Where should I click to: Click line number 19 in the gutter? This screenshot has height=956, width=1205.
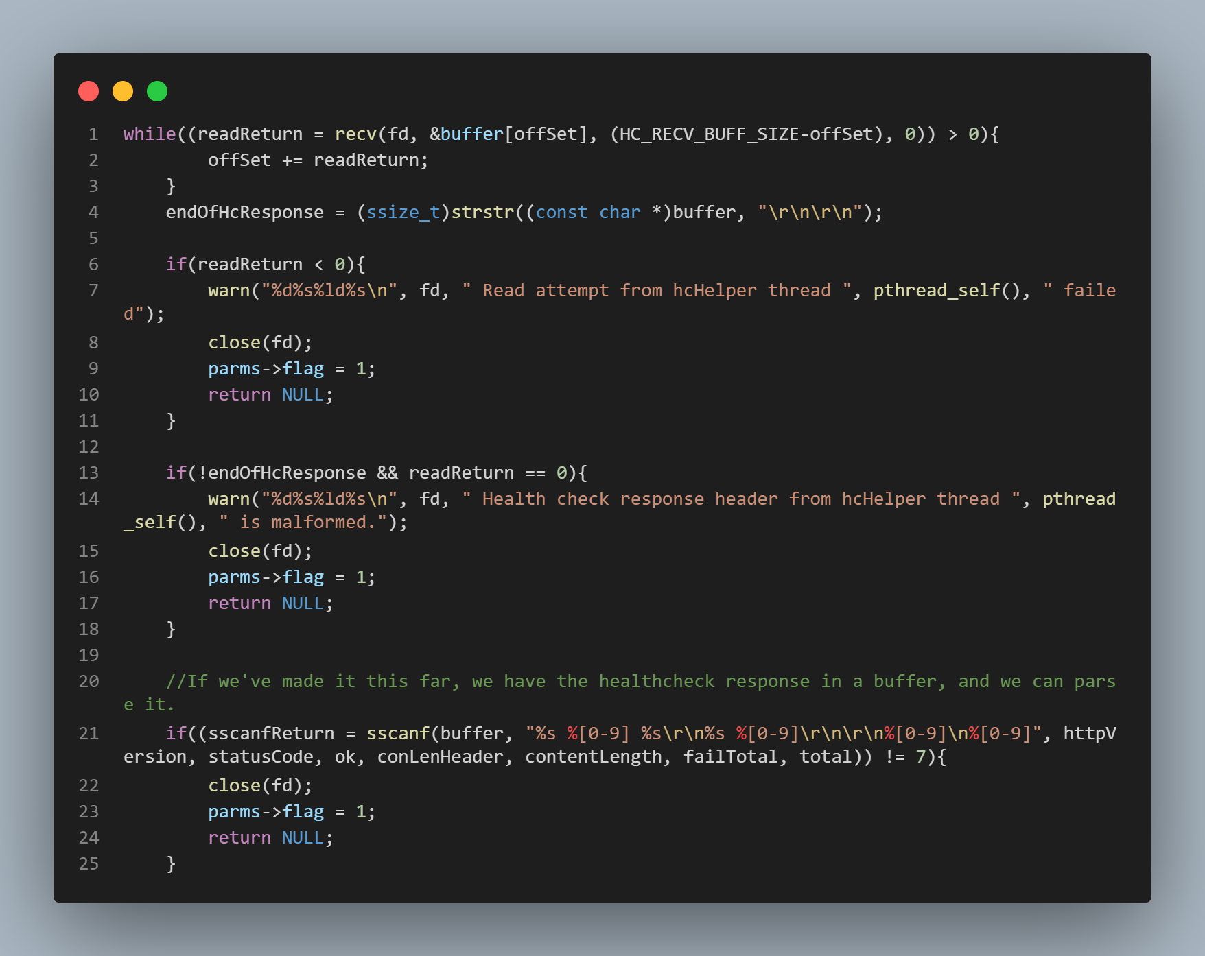[89, 655]
